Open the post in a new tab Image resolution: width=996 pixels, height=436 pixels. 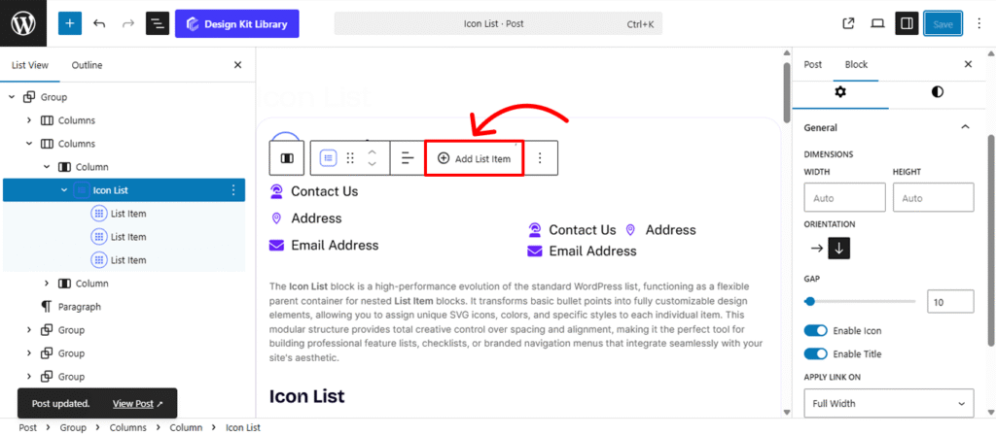[x=848, y=23]
